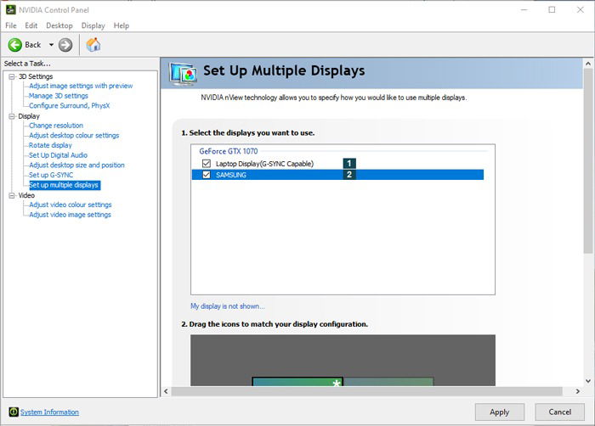Open Adjust desktop size and position
This screenshot has height=426, width=595.
click(76, 165)
